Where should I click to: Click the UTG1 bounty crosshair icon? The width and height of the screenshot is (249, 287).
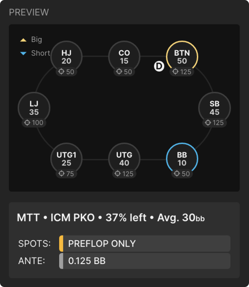coord(61,174)
